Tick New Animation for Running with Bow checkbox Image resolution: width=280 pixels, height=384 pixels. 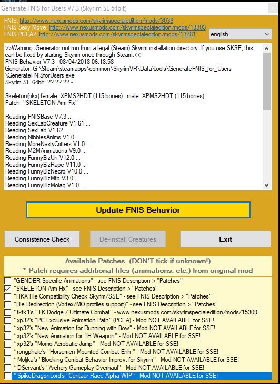(8, 328)
